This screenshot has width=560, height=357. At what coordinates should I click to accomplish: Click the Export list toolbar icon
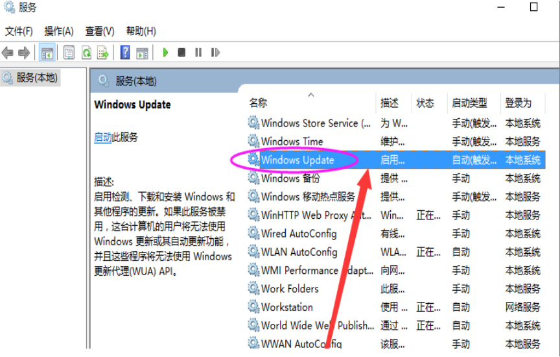coord(103,53)
